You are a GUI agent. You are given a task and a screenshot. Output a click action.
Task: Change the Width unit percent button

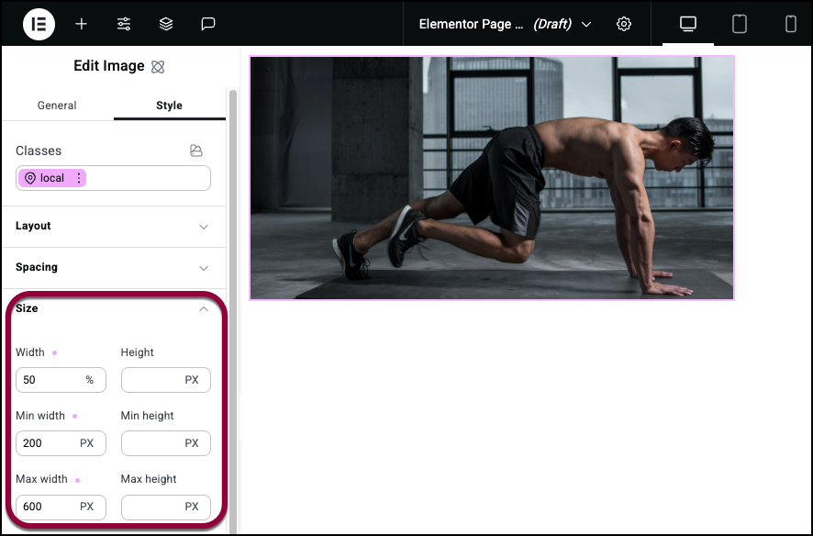coord(90,380)
